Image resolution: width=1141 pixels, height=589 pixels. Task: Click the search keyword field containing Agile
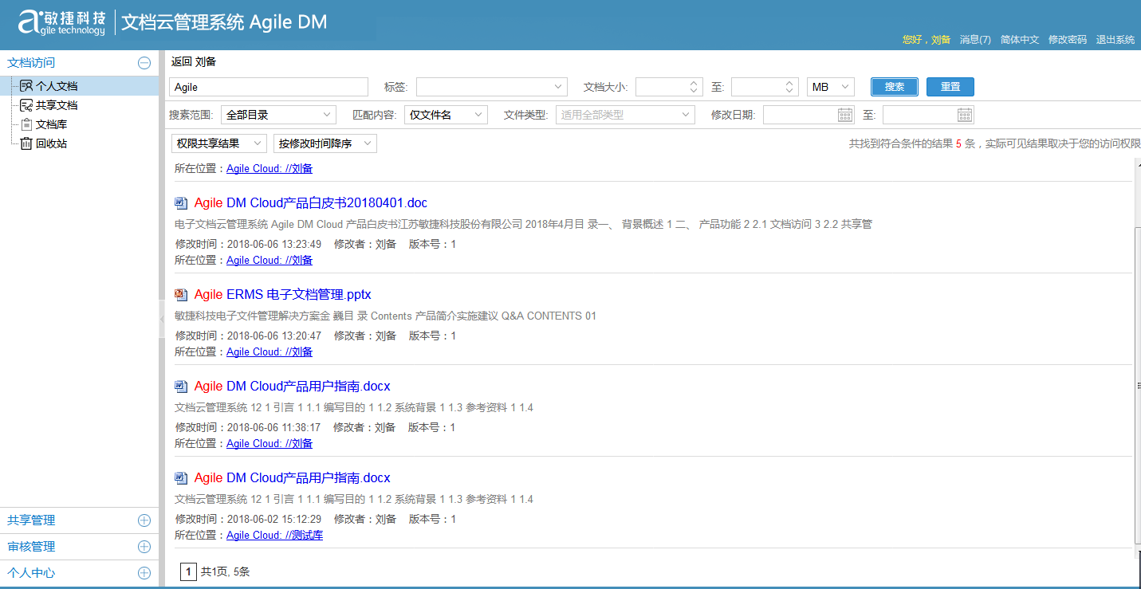coord(269,87)
